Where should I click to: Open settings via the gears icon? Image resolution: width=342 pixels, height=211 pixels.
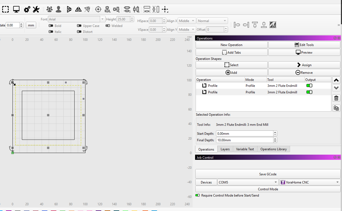pyautogui.click(x=27, y=10)
